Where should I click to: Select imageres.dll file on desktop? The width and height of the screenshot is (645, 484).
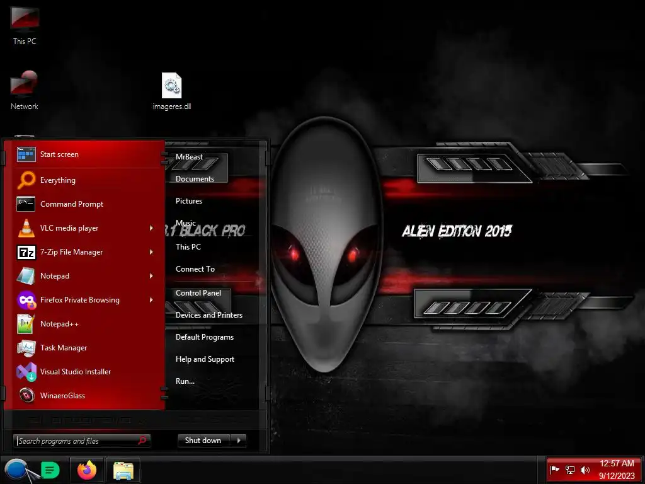point(171,91)
